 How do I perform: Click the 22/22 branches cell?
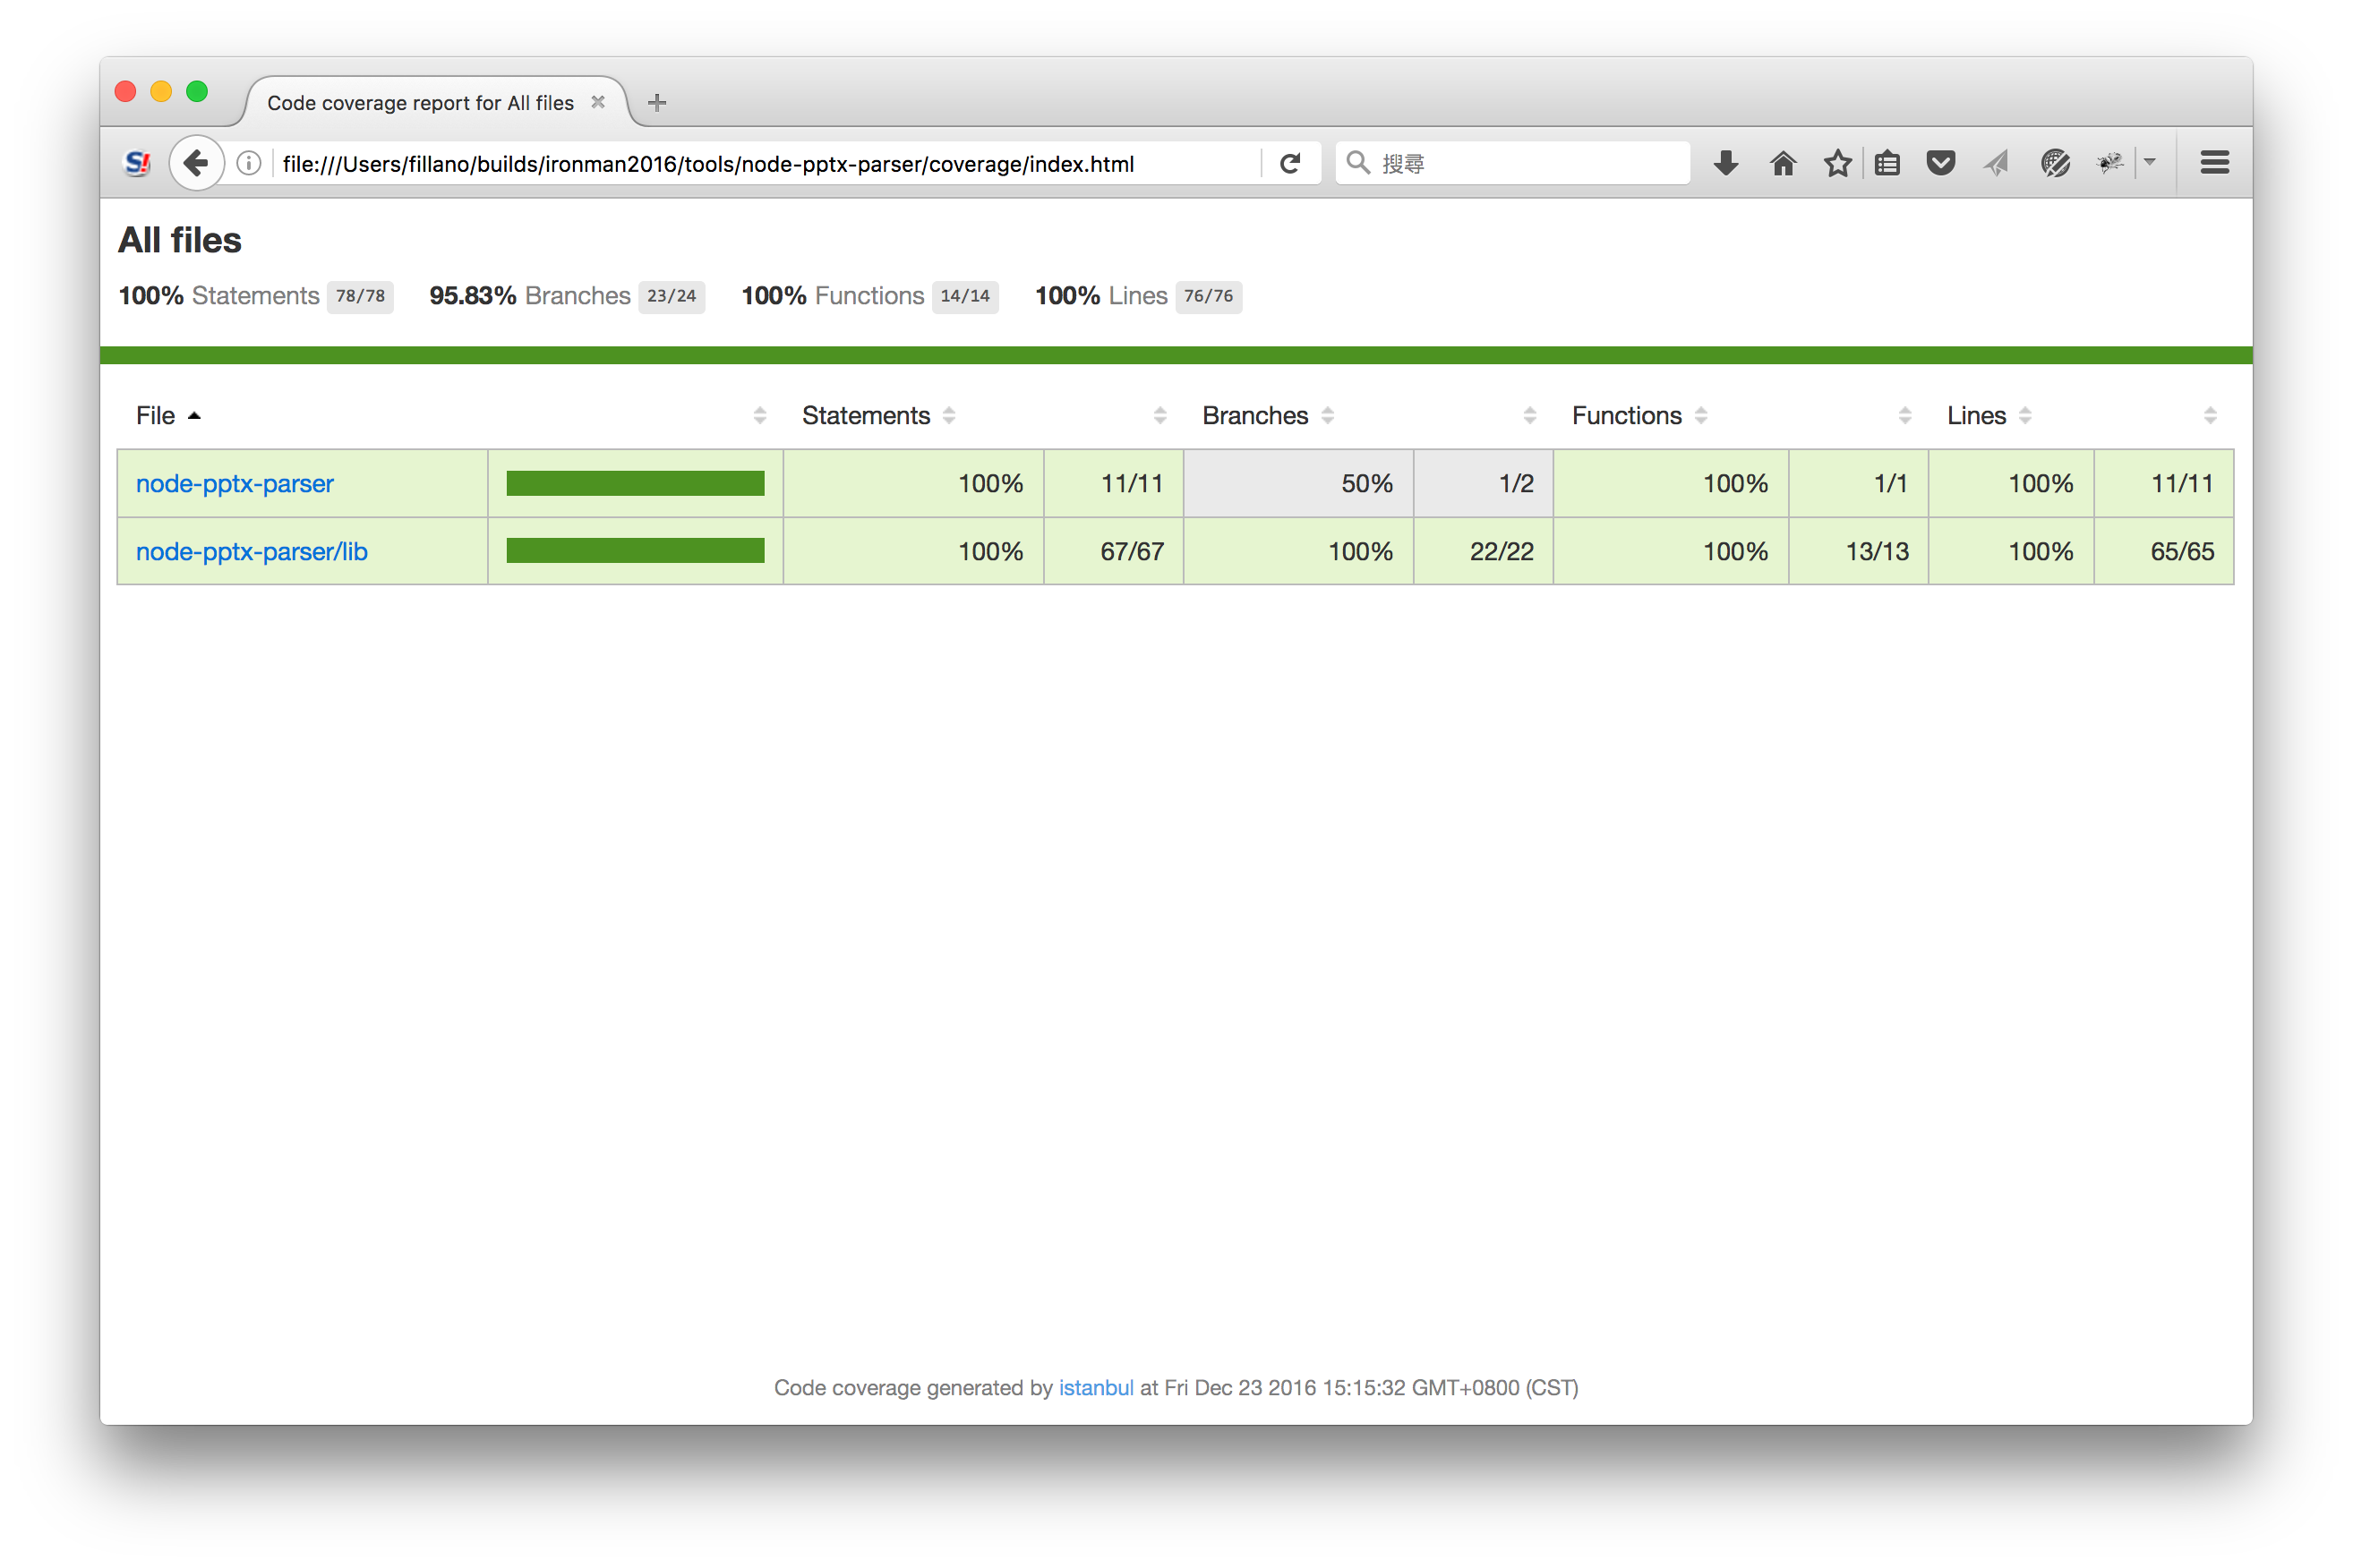1483,551
